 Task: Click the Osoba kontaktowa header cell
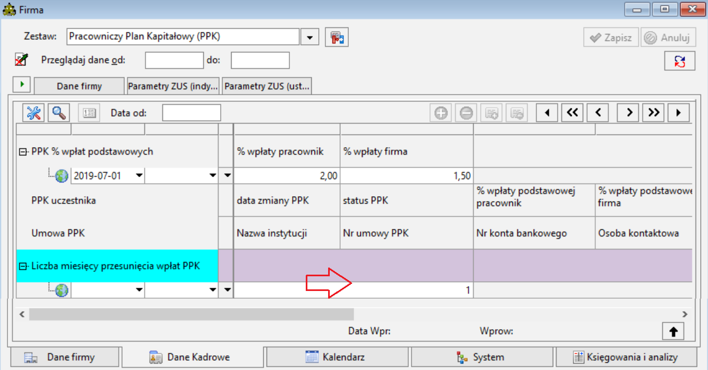pos(644,233)
